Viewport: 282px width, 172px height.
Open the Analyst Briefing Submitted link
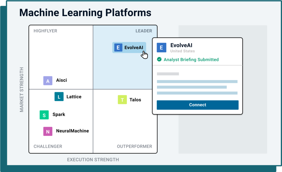191,60
